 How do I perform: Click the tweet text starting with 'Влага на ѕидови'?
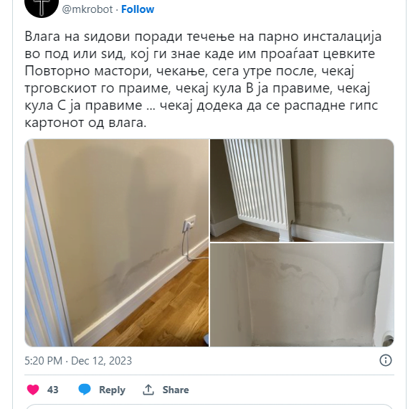[203, 80]
